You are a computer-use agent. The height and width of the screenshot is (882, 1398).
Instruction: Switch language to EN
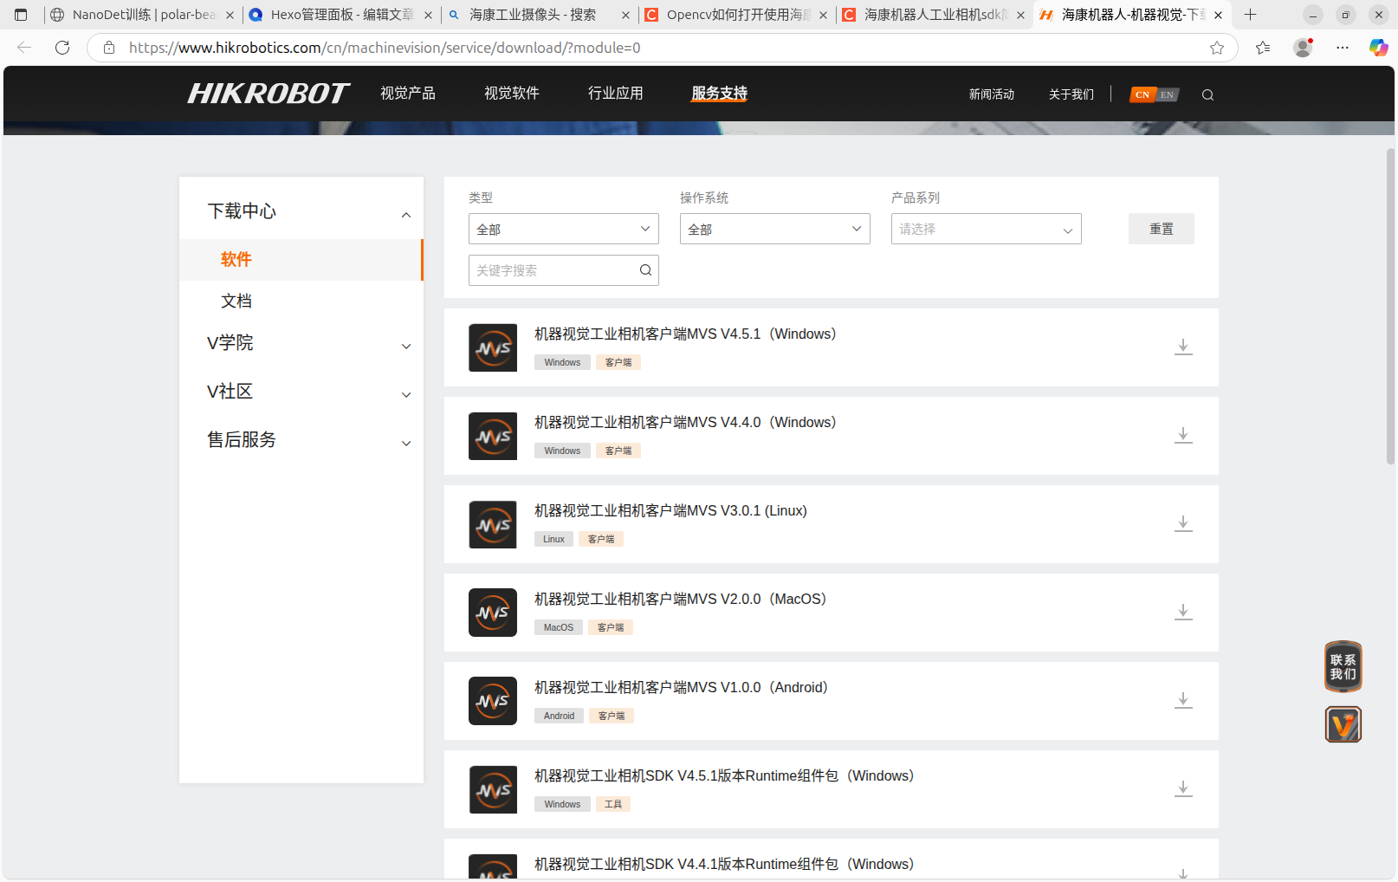(x=1168, y=94)
